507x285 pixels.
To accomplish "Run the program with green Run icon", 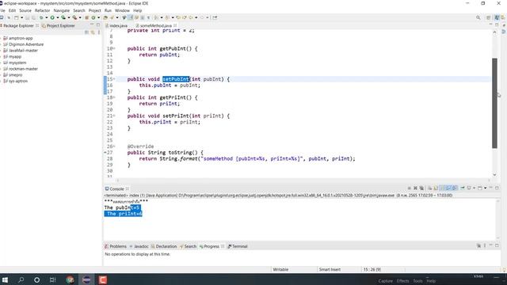I will pos(52,17).
